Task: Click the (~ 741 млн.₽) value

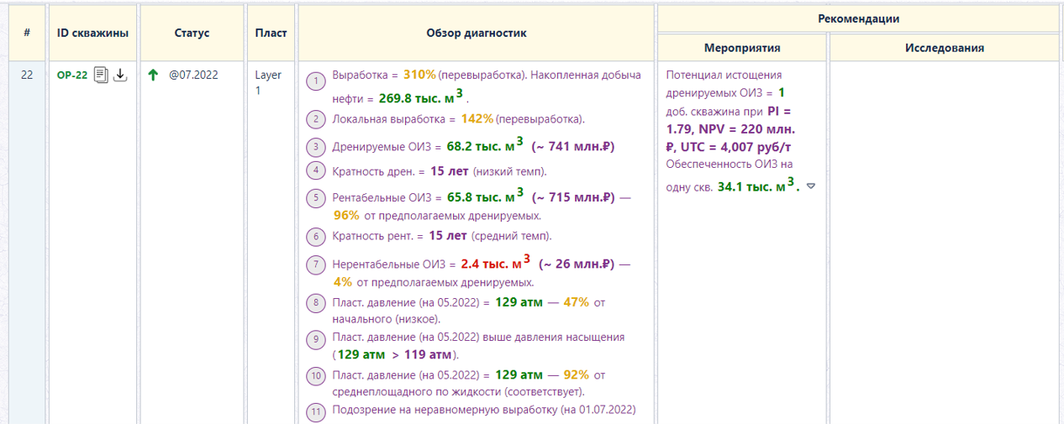Action: tap(573, 147)
